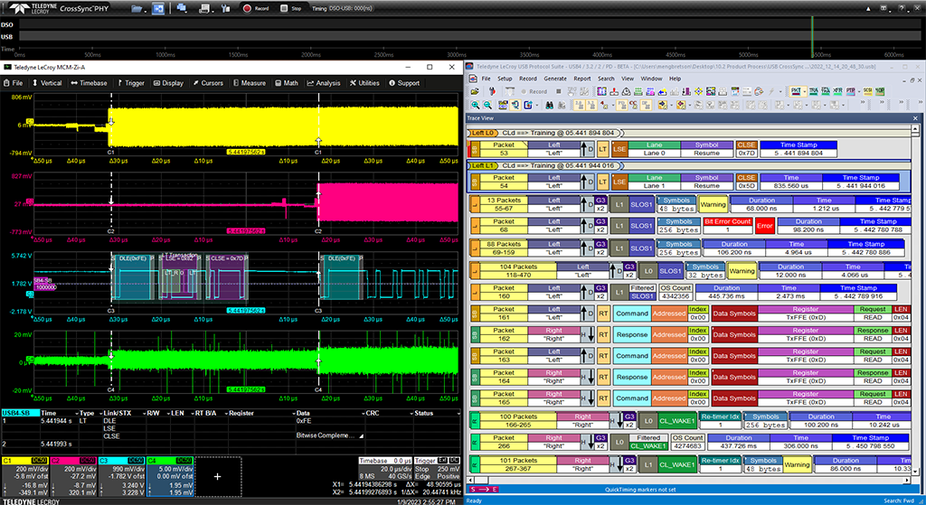The image size is (926, 505).
Task: Open Setup menu in Protocol Suite
Action: [x=505, y=79]
